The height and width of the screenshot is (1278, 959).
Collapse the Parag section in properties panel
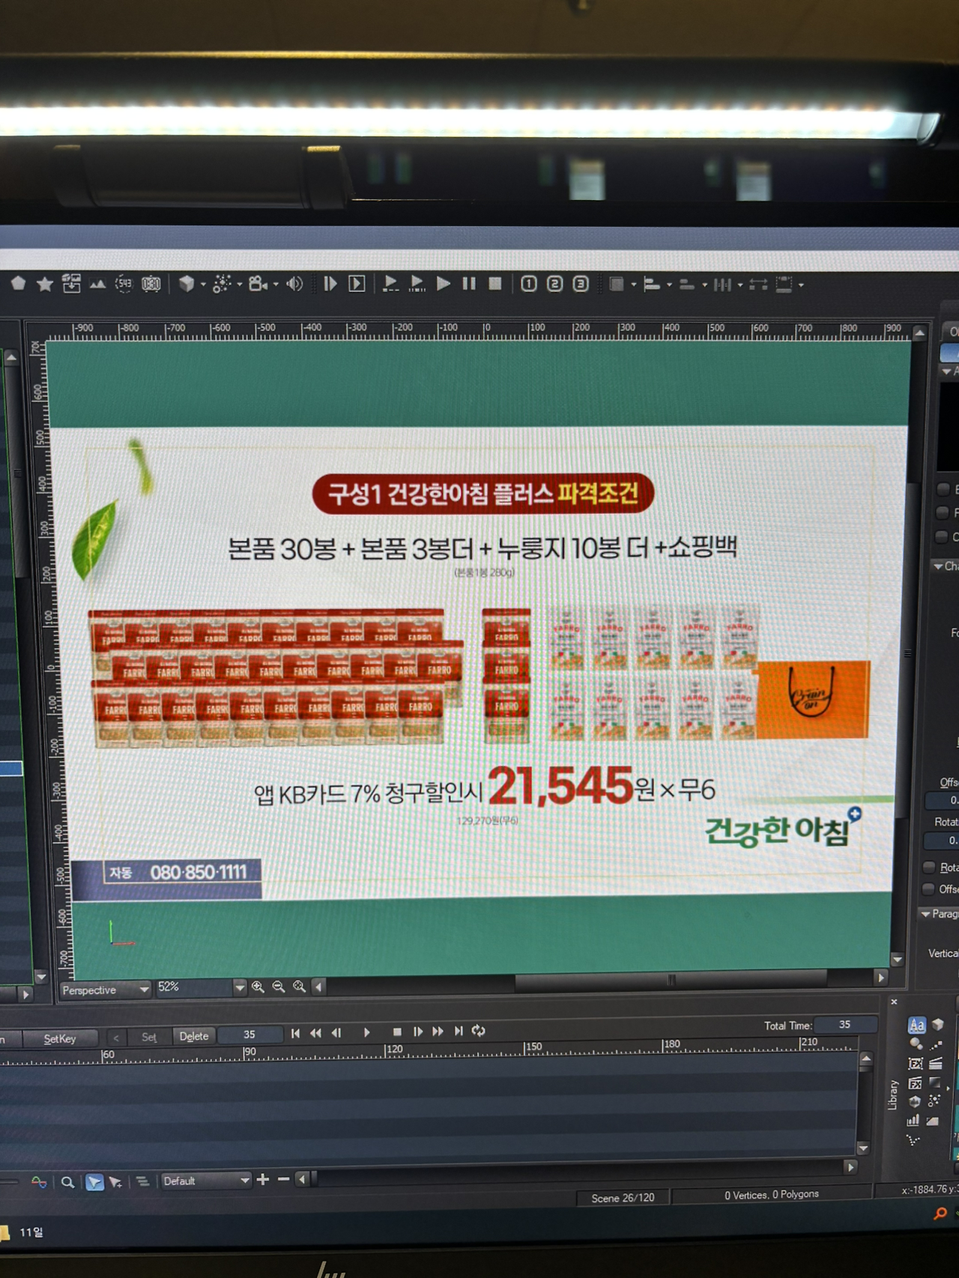926,914
